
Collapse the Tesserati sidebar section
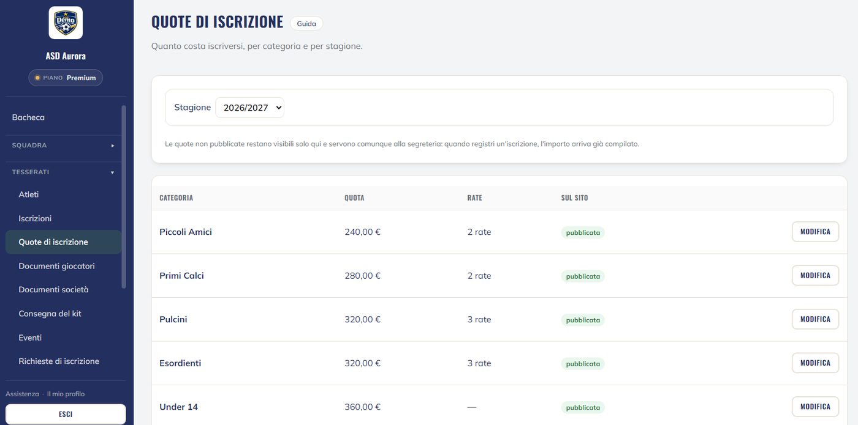[63, 172]
